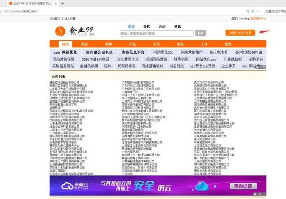Open a new browser tab with plus button
The height and width of the screenshot is (199, 286).
62,3
